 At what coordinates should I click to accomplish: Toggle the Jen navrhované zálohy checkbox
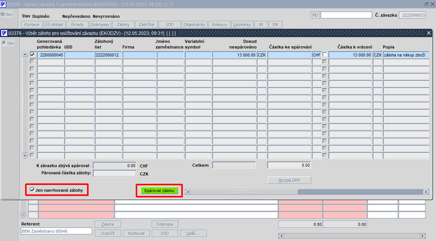[32, 190]
